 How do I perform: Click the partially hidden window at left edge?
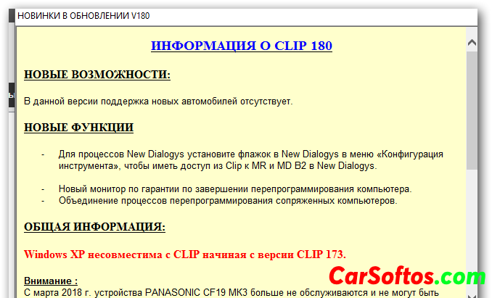pyautogui.click(x=7, y=96)
